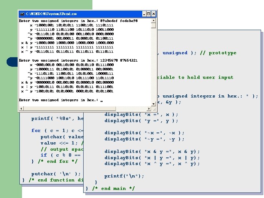The width and height of the screenshot is (264, 198).
Task: Click the input line with 12345678 87654321
Action: (78, 60)
